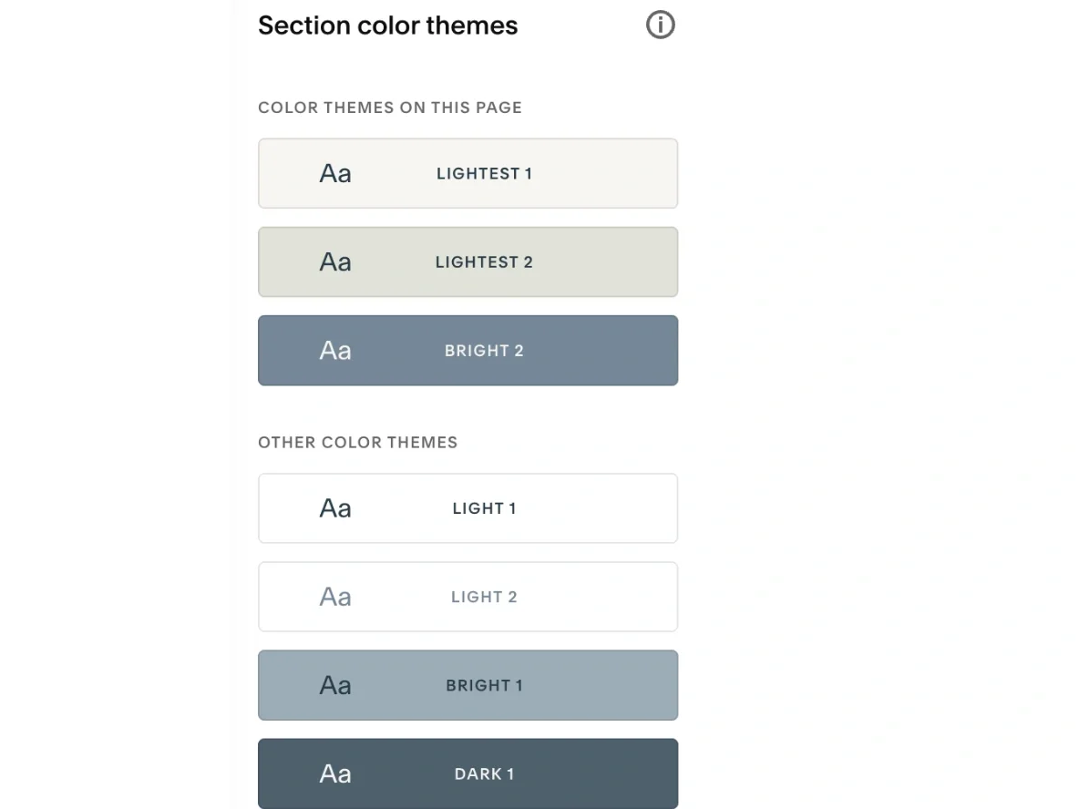1079x809 pixels.
Task: Pick the Light 2 color theme
Action: 468,597
